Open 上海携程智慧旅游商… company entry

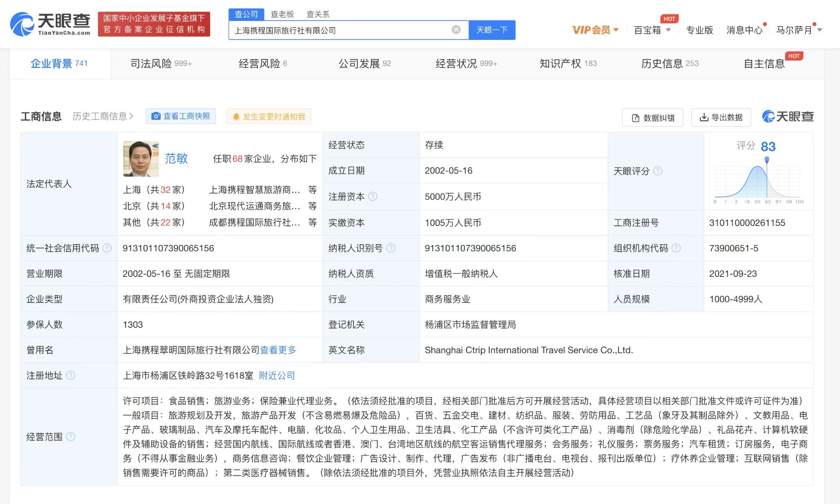click(x=254, y=190)
